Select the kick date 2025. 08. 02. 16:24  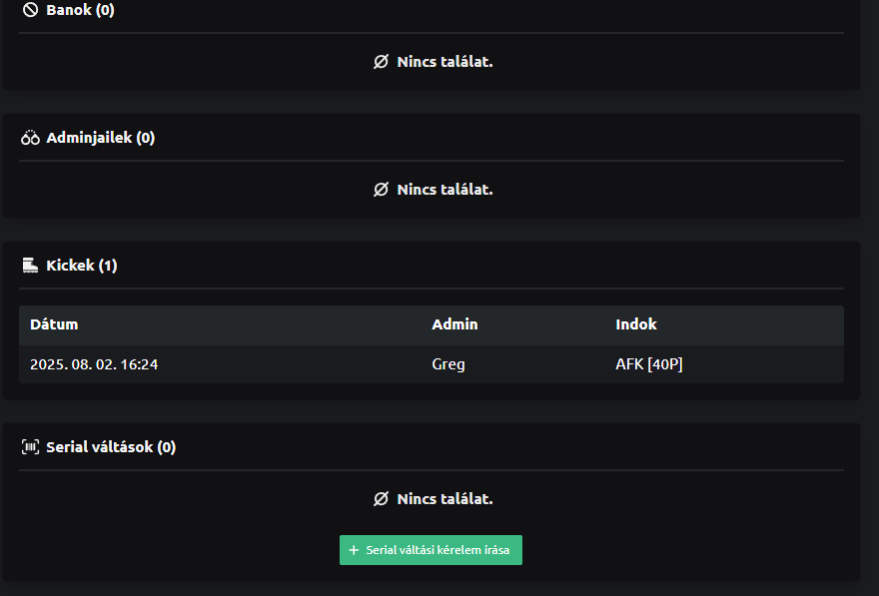coord(94,364)
